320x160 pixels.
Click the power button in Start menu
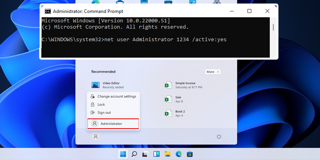pyautogui.click(x=219, y=136)
